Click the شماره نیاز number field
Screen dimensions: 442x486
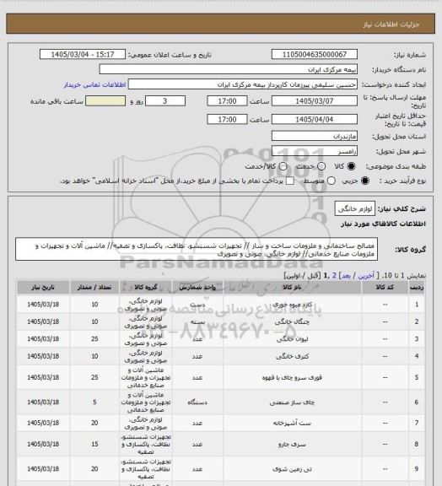[315, 54]
